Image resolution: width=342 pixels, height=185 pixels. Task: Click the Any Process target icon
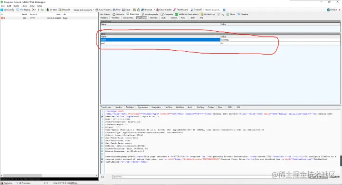[x=97, y=10]
